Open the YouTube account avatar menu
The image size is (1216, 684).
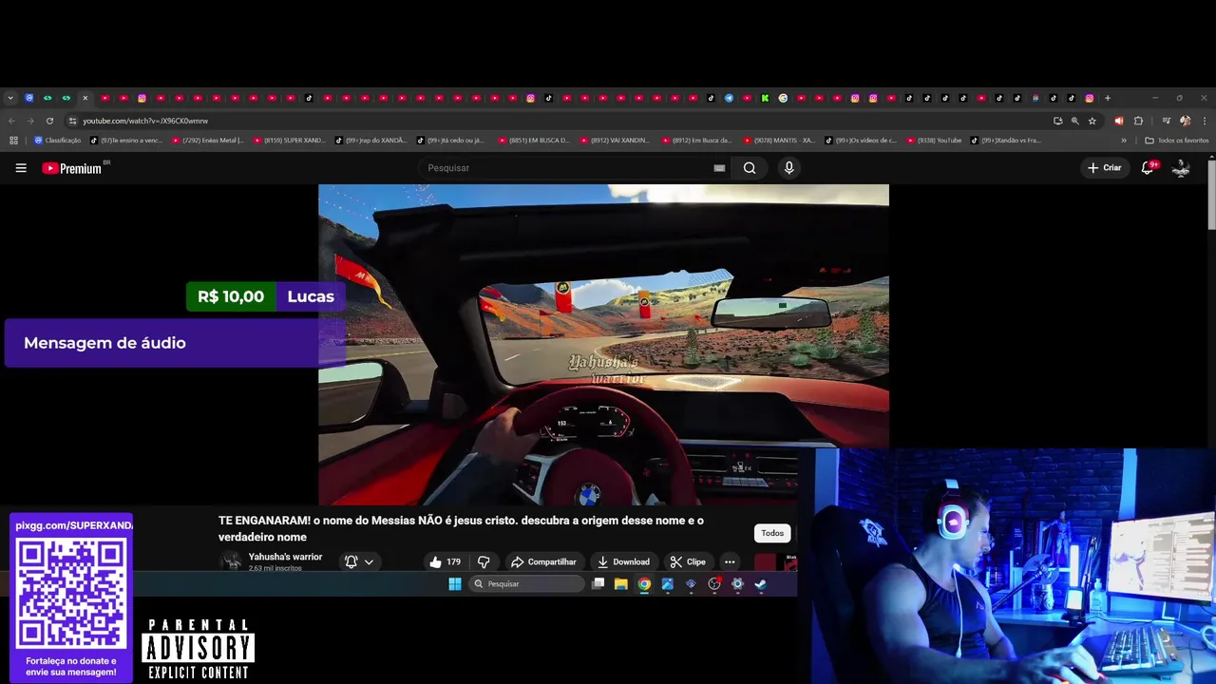pyautogui.click(x=1181, y=168)
